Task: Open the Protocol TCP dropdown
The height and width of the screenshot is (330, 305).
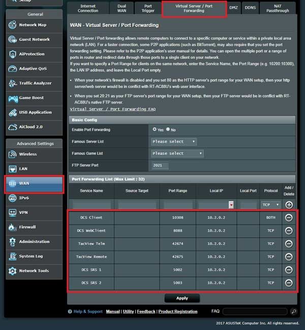Action: tap(270, 205)
